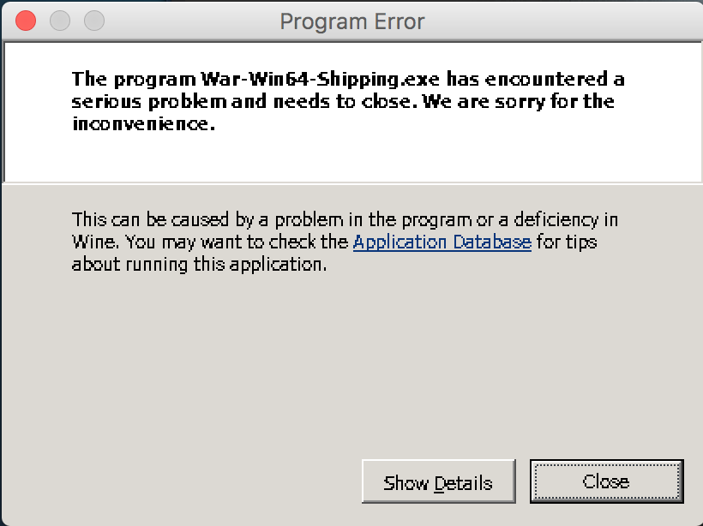Viewport: 703px width, 526px height.
Task: Click the 'deficiency in' text in the description
Action: (x=566, y=220)
